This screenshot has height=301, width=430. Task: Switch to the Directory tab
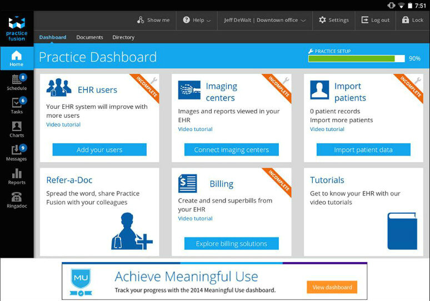coord(123,37)
